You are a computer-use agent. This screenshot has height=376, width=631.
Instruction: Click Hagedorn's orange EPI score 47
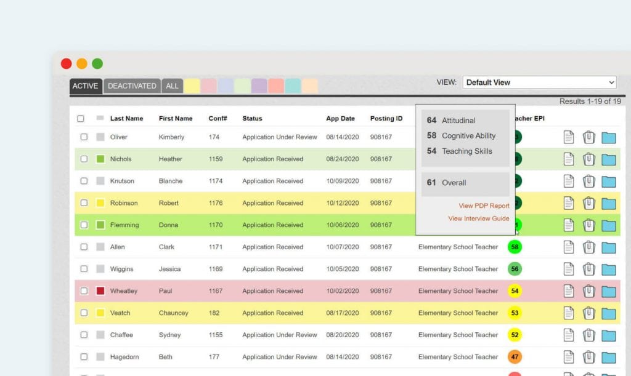(515, 357)
